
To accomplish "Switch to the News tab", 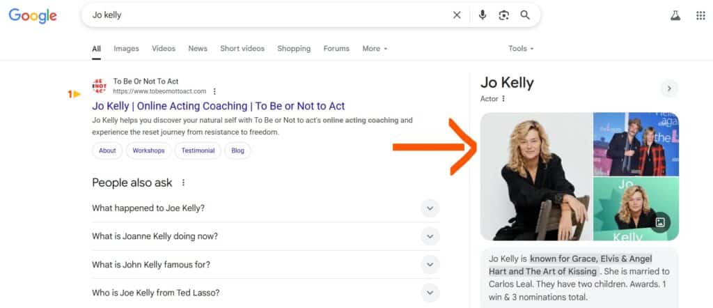I will (x=198, y=48).
